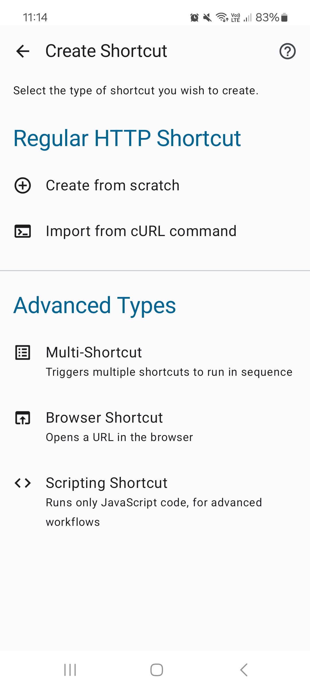
Task: Tap the alarm clock icon in the status bar
Action: coord(194,18)
